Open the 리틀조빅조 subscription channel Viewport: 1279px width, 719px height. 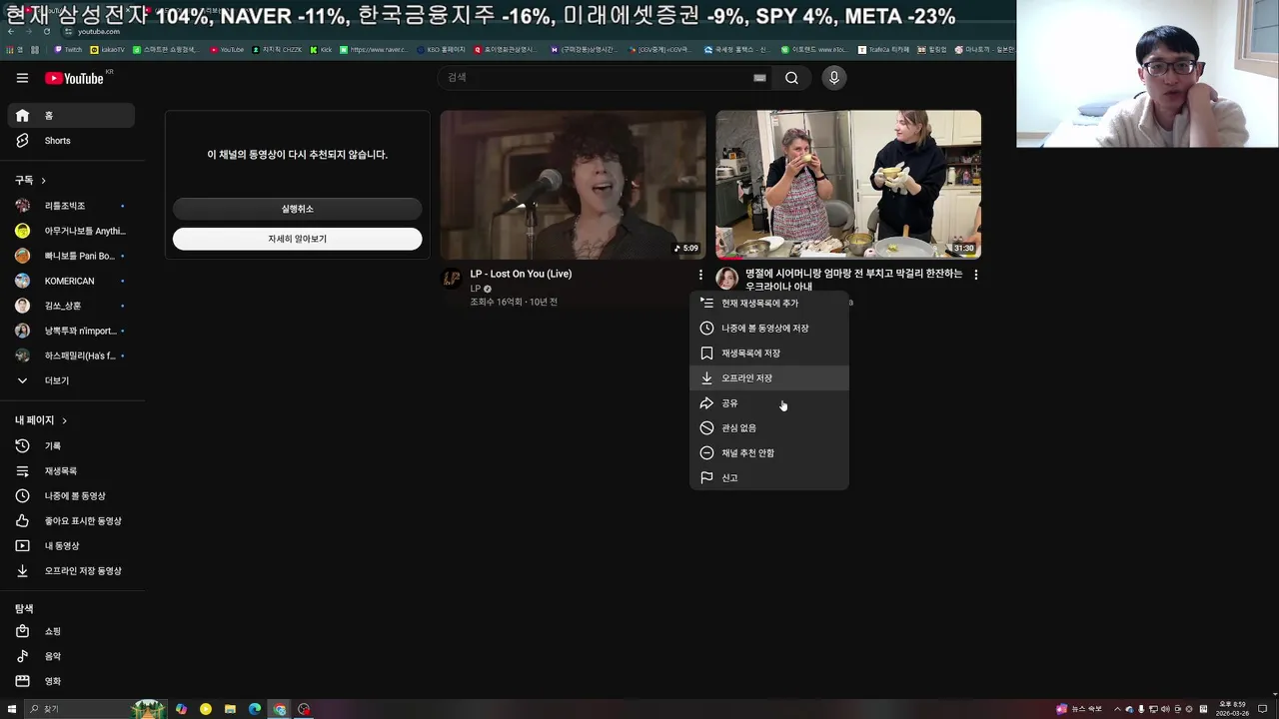point(71,206)
